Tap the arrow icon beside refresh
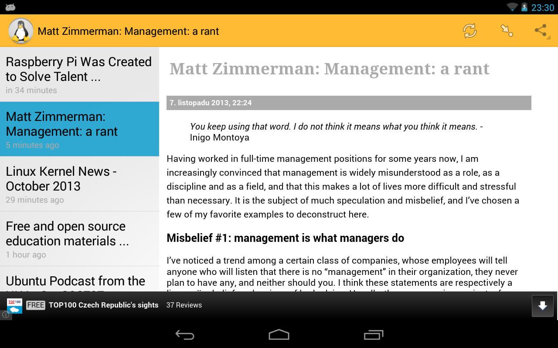 pyautogui.click(x=506, y=31)
